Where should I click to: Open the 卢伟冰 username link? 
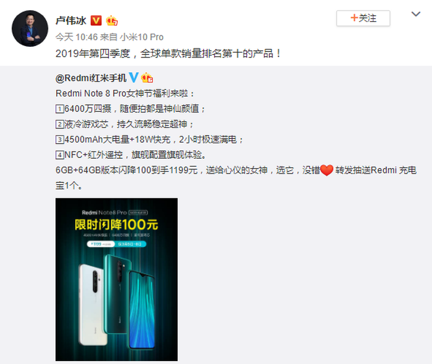pyautogui.click(x=71, y=21)
